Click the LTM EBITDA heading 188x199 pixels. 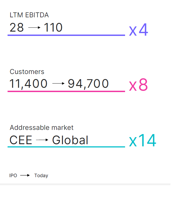[29, 15]
